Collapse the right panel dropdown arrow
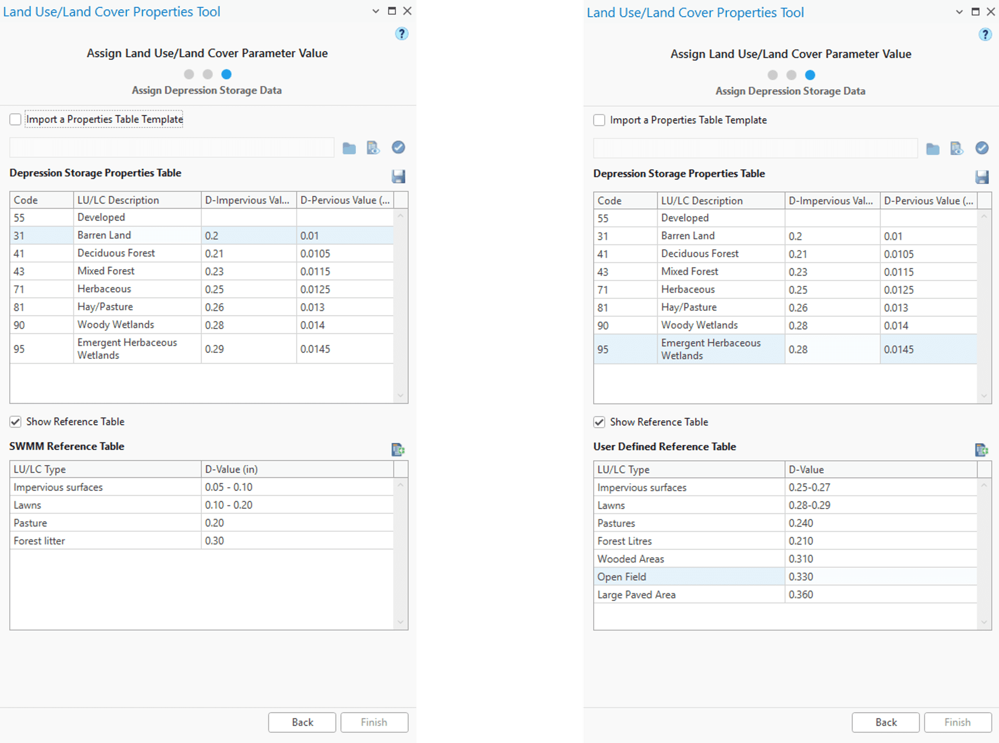 point(959,11)
